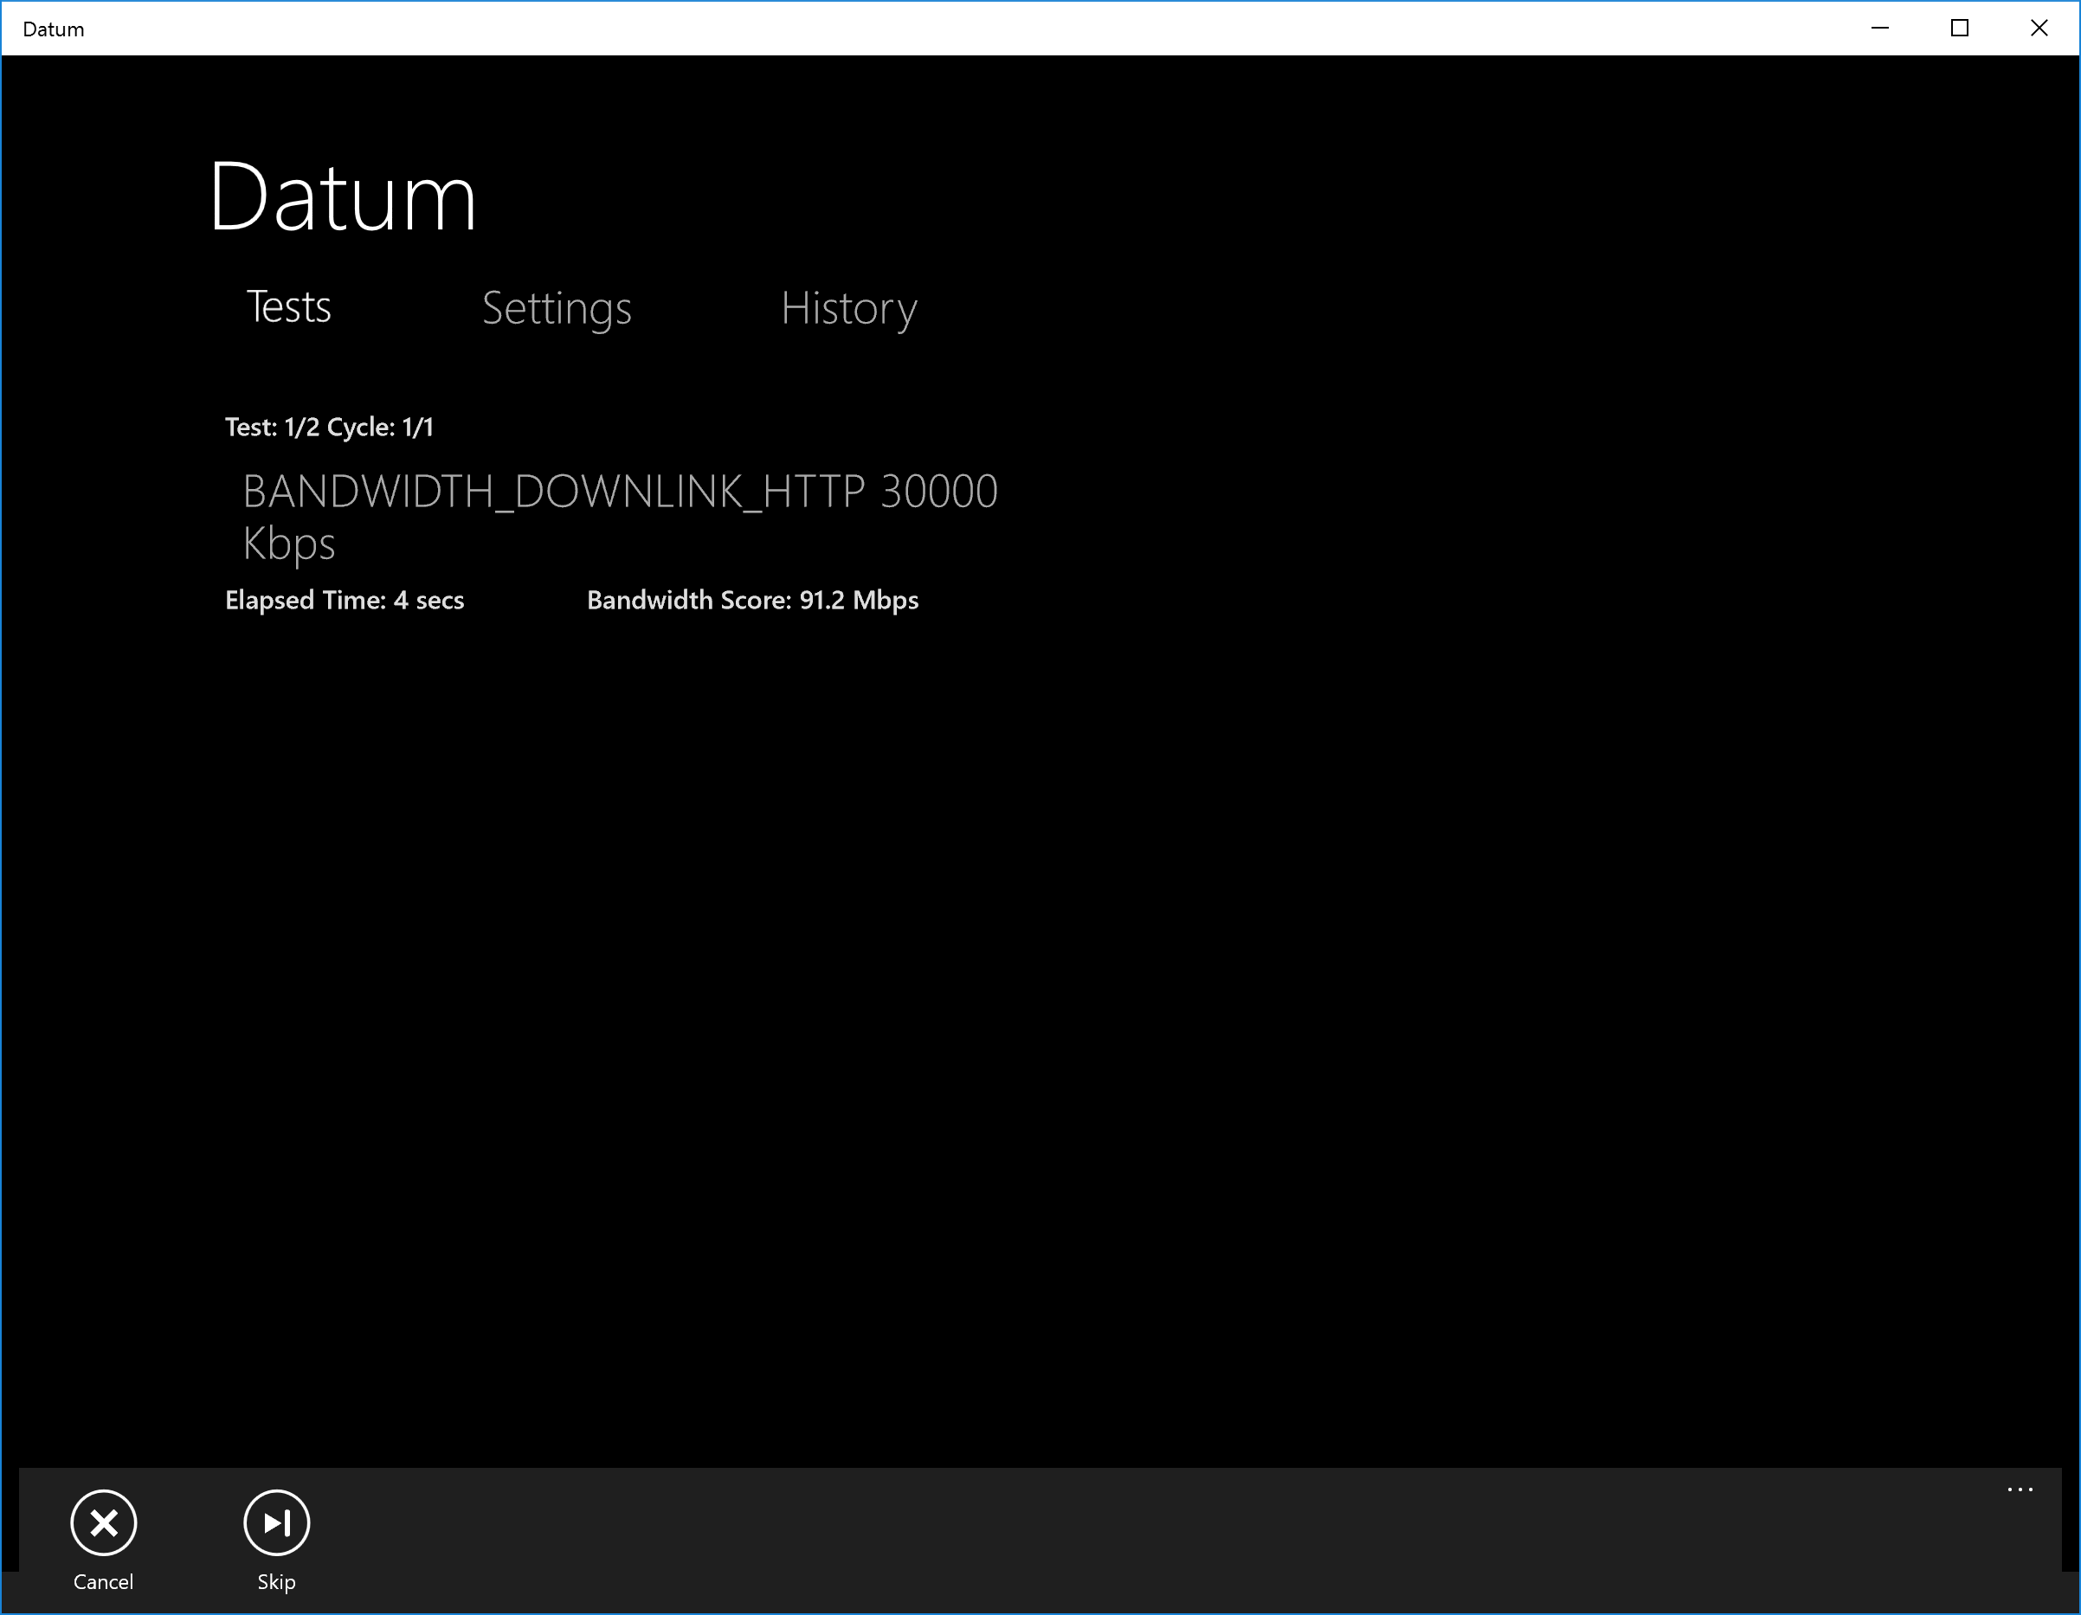Click the Test 1/2 Cycle 1/1 status

point(329,427)
